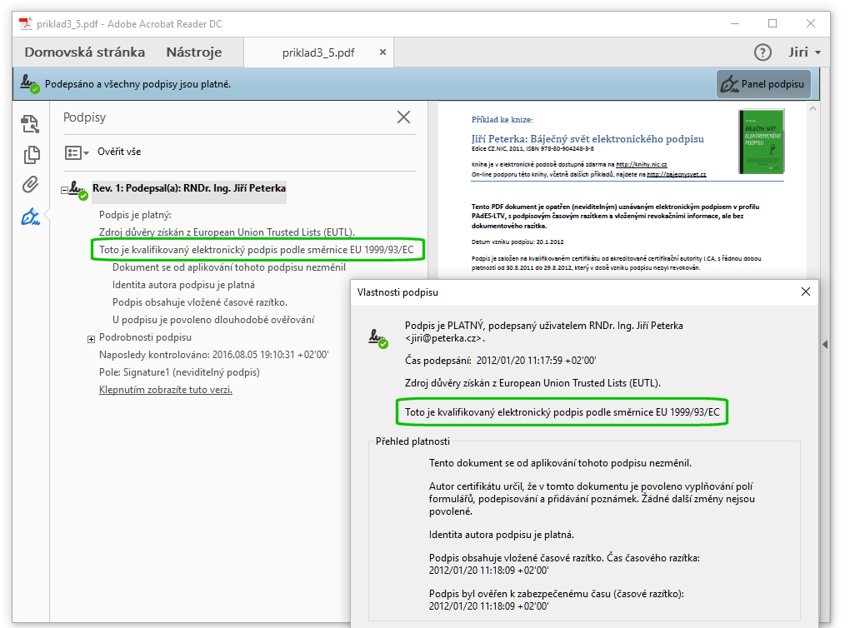Select 'U podpisu je povoleno dlouhodobé ověřování'
The image size is (850, 628).
(213, 320)
